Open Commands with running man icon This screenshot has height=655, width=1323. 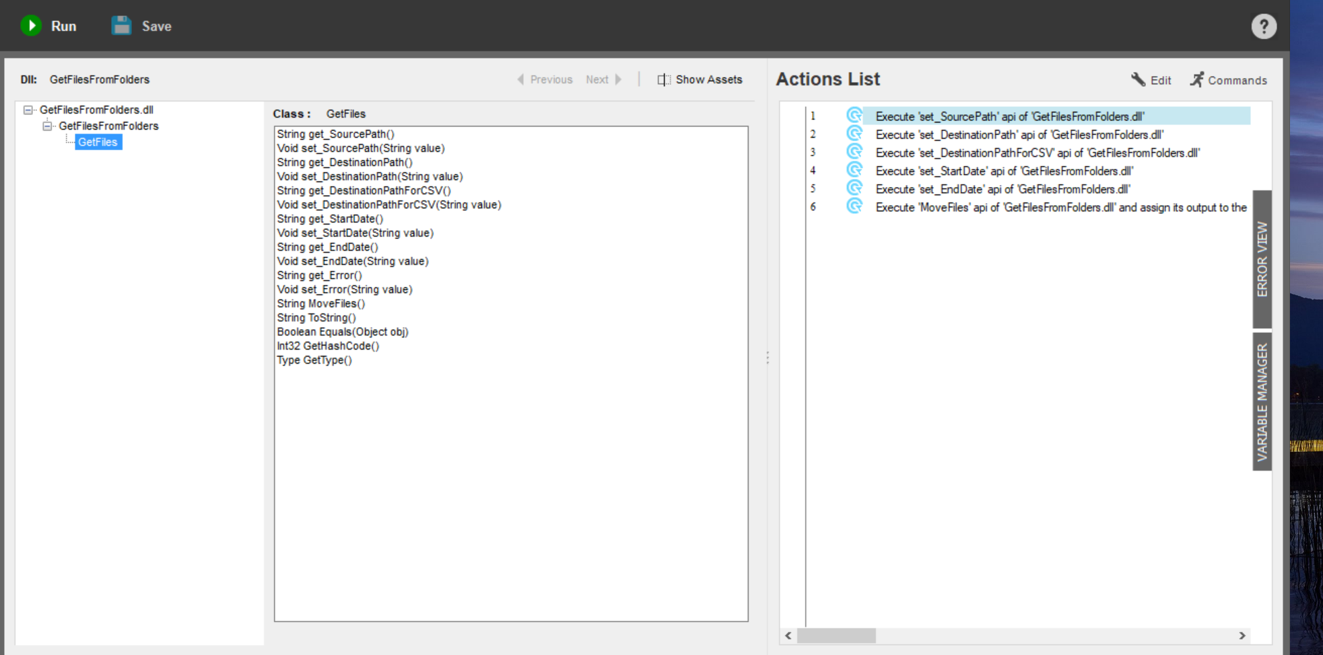tap(1196, 80)
